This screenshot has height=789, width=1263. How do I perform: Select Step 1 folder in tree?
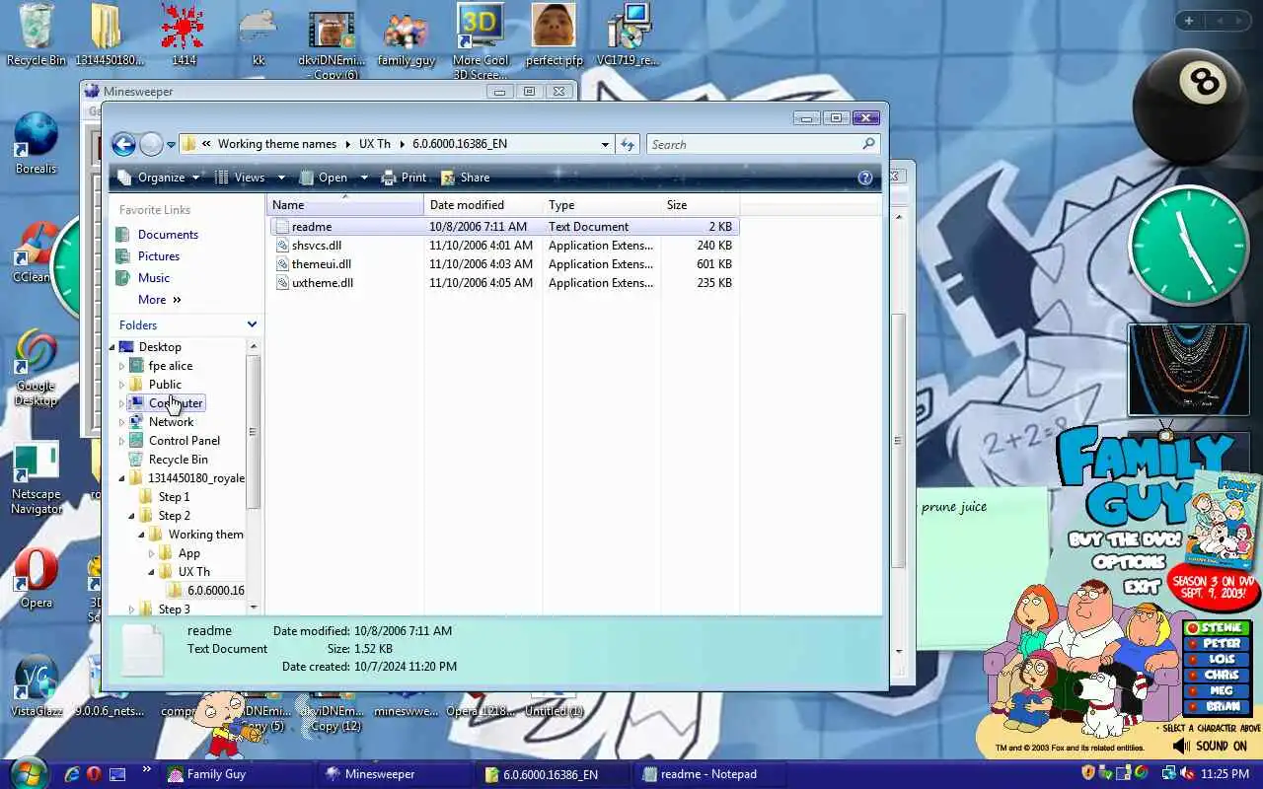pyautogui.click(x=174, y=497)
